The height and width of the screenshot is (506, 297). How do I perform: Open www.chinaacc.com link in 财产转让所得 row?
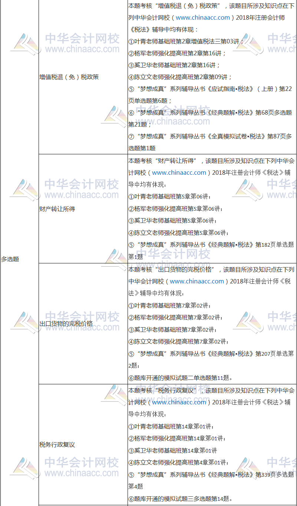(179, 172)
